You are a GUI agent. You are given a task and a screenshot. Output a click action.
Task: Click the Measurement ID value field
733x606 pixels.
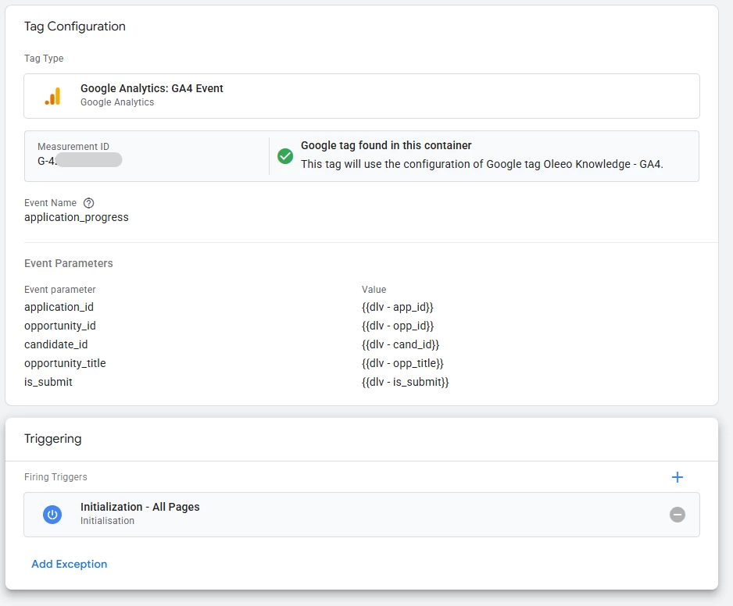(x=78, y=161)
